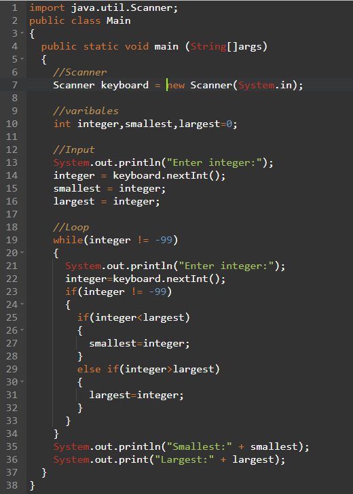This screenshot has height=494, width=353.
Task: Click 'System.in' in the Scanner constructor
Action: click(265, 86)
